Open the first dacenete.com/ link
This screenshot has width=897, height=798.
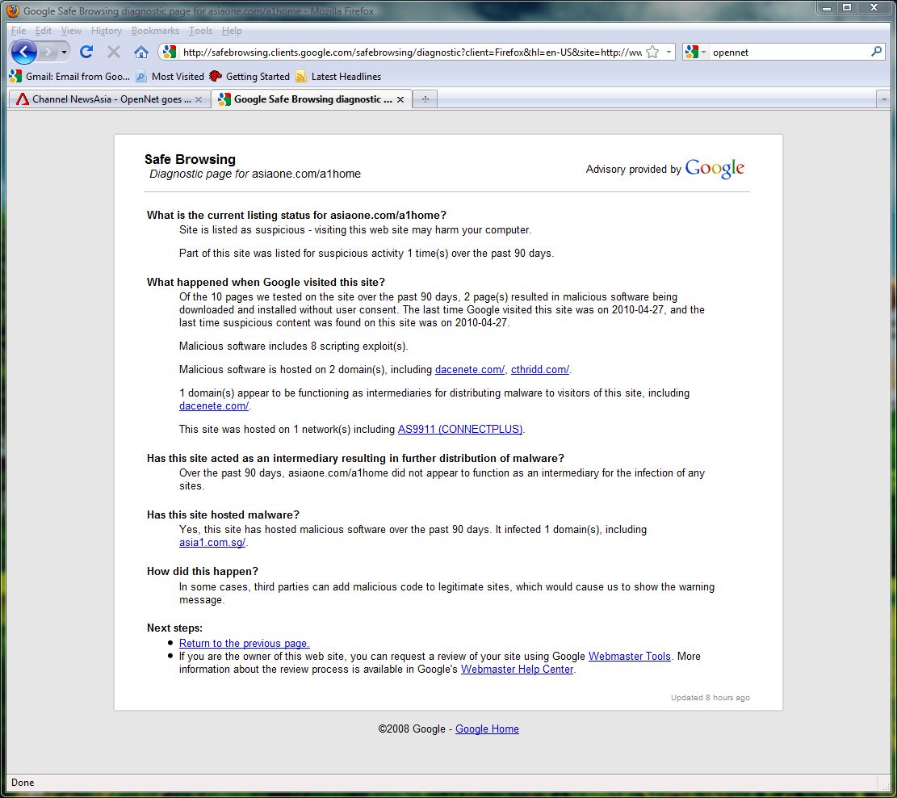[x=470, y=369]
